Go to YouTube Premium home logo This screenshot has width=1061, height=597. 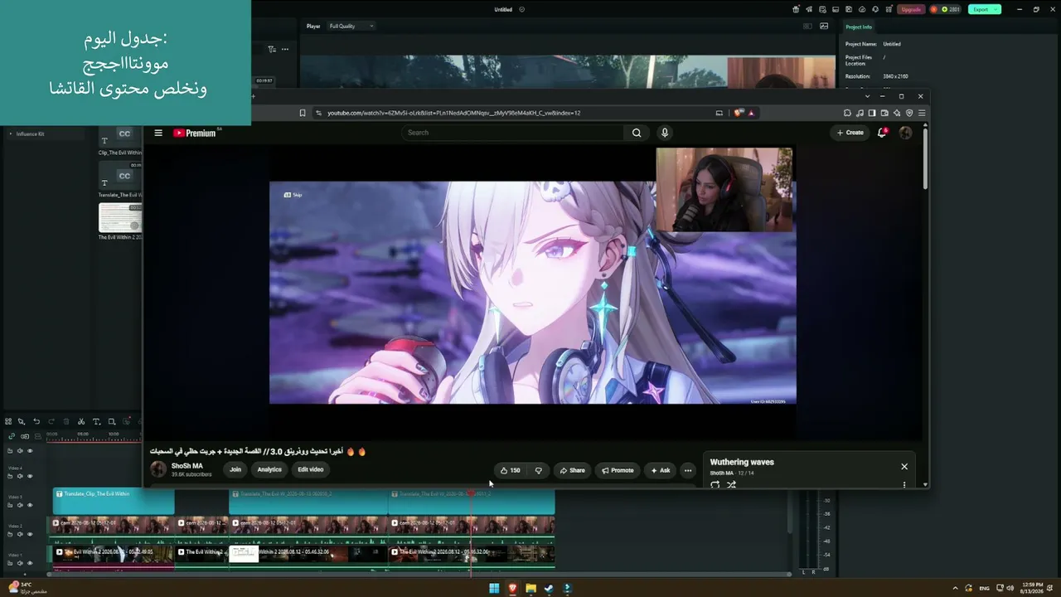(x=195, y=133)
